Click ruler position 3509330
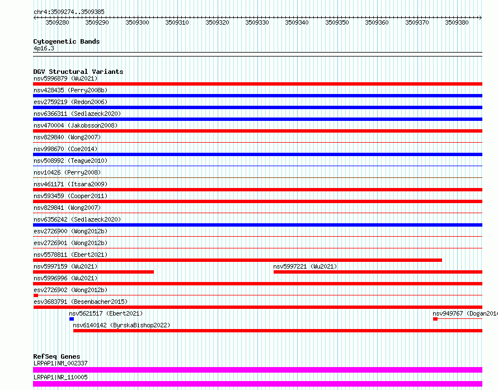The height and width of the screenshot is (390, 498). [x=257, y=22]
